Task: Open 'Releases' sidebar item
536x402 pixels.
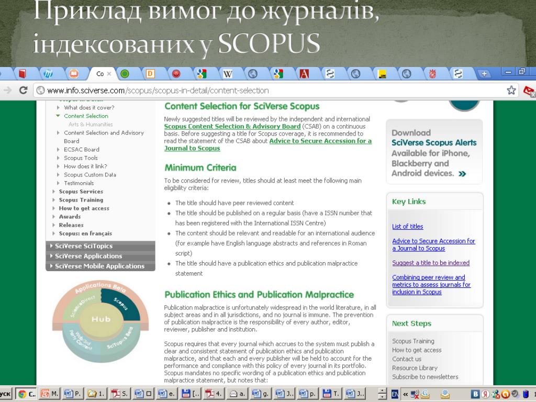Action: pyautogui.click(x=71, y=225)
